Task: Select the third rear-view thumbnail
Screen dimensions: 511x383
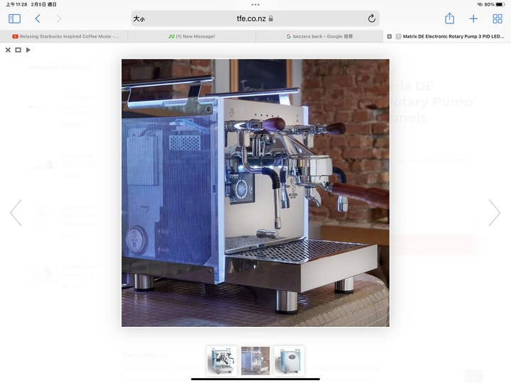Action: [289, 360]
